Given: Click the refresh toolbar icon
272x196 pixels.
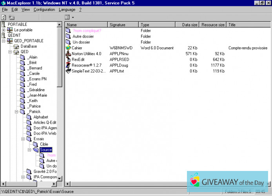Looking at the screenshot, I should tap(4, 17).
